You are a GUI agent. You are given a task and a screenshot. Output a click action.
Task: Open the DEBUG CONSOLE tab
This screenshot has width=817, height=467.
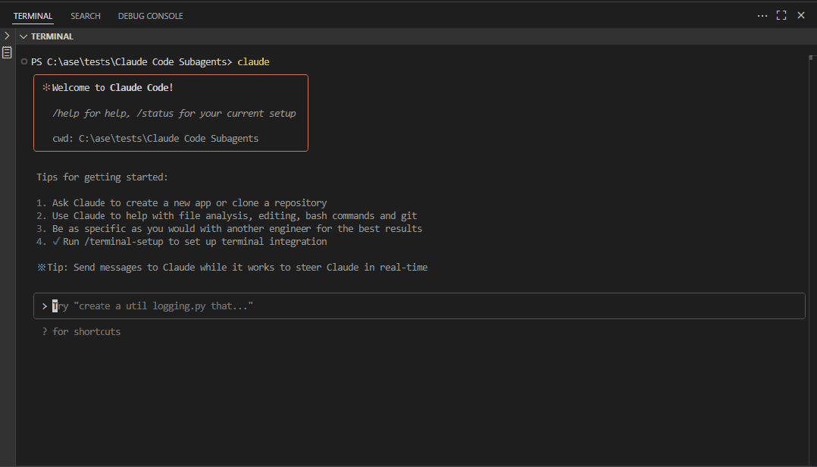(x=150, y=16)
